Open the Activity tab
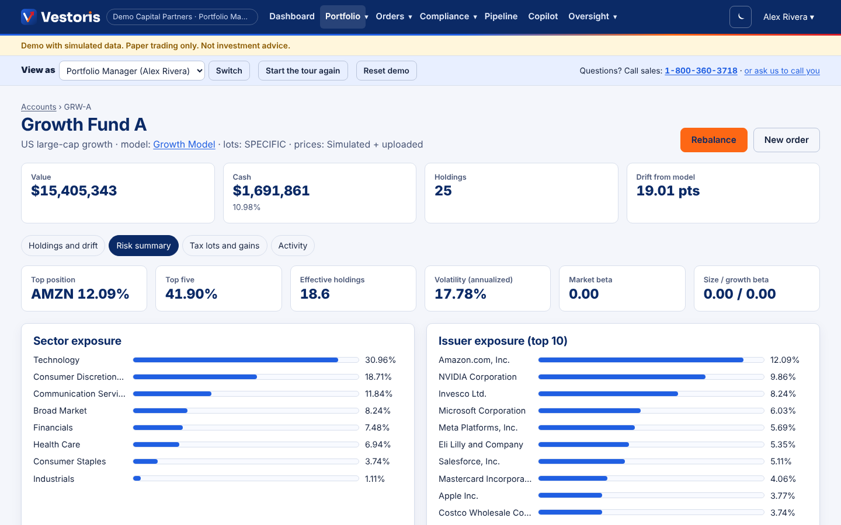841x525 pixels. [x=293, y=246]
